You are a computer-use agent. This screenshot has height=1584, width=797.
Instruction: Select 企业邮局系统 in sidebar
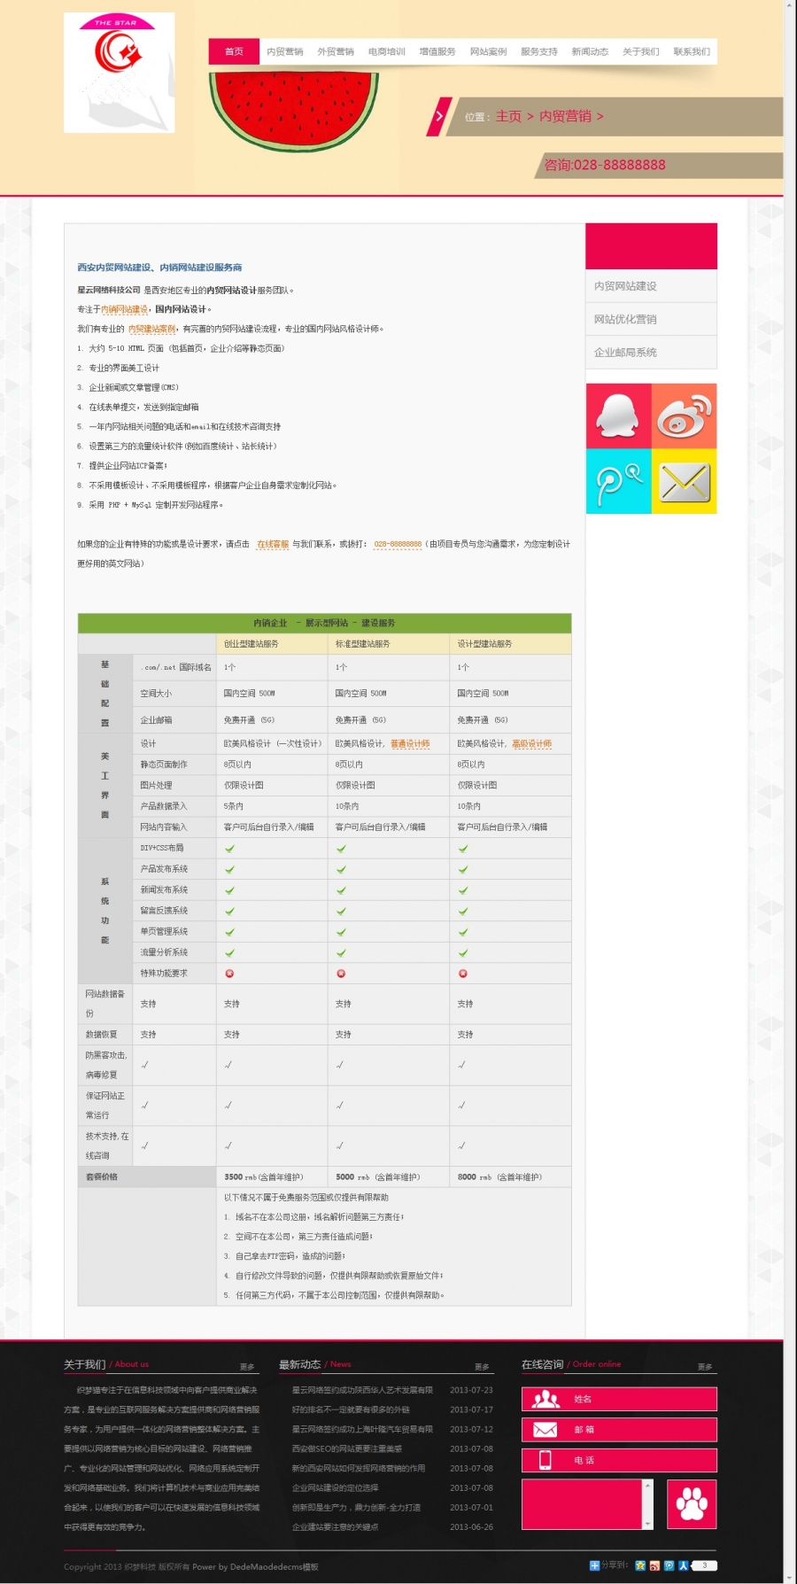point(651,352)
